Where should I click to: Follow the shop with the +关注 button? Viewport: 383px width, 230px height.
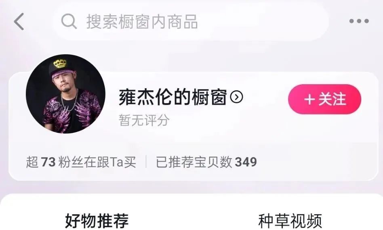coord(325,99)
